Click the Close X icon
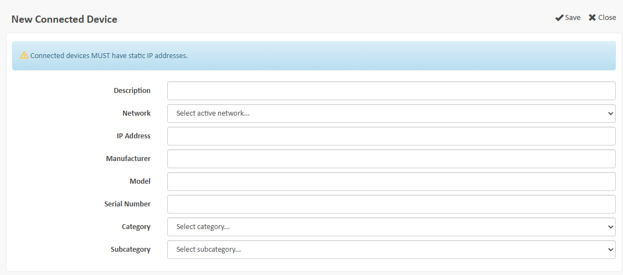This screenshot has width=623, height=275. (592, 18)
